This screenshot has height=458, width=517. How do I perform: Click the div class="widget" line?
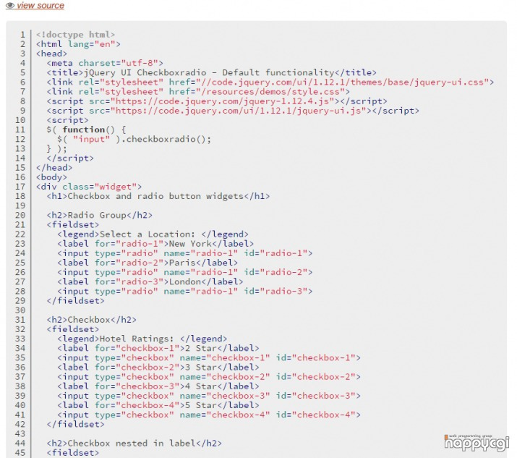click(x=89, y=187)
